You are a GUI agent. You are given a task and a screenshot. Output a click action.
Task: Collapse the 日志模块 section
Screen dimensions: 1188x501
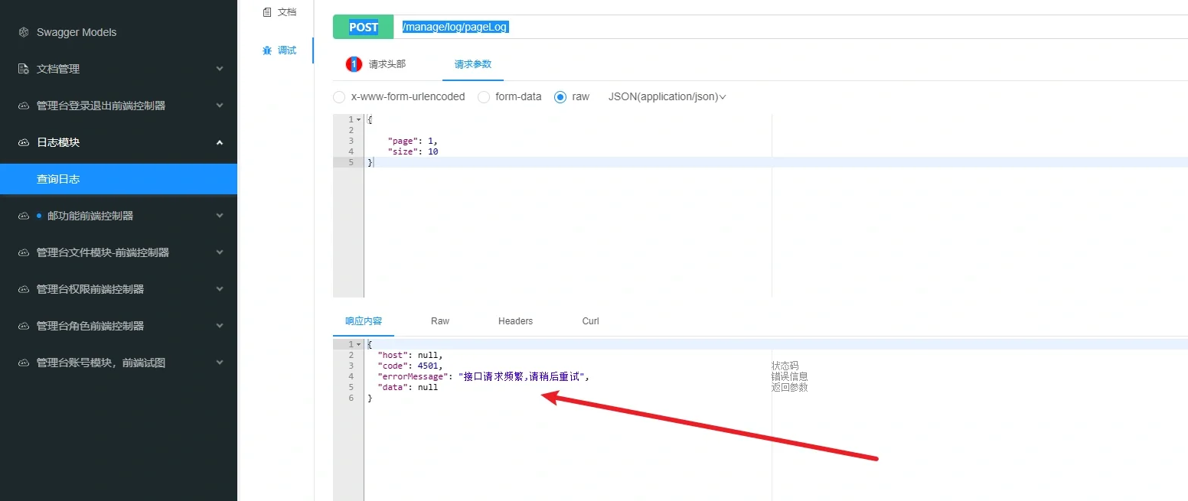point(220,142)
